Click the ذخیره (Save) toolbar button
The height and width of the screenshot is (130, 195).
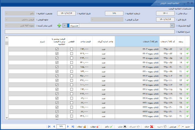click(162, 127)
